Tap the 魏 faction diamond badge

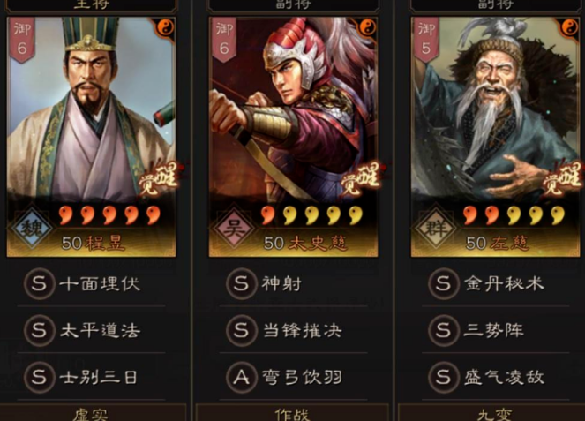[32, 228]
